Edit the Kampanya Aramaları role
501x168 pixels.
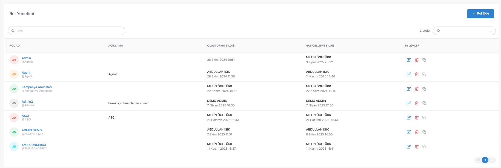tap(409, 89)
